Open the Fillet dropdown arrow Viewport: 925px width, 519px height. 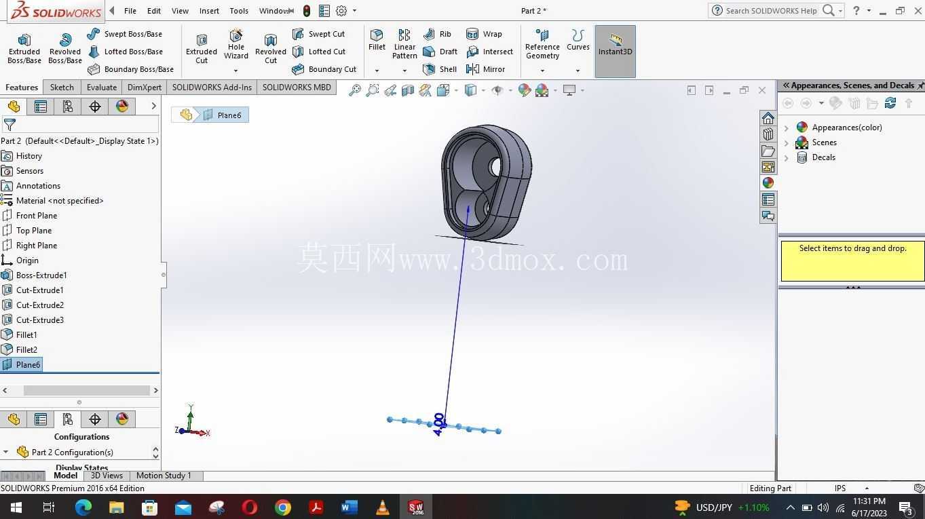pos(377,71)
